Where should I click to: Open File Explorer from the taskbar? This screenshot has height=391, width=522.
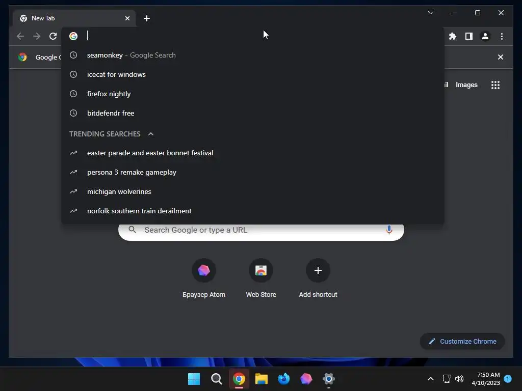click(x=262, y=379)
